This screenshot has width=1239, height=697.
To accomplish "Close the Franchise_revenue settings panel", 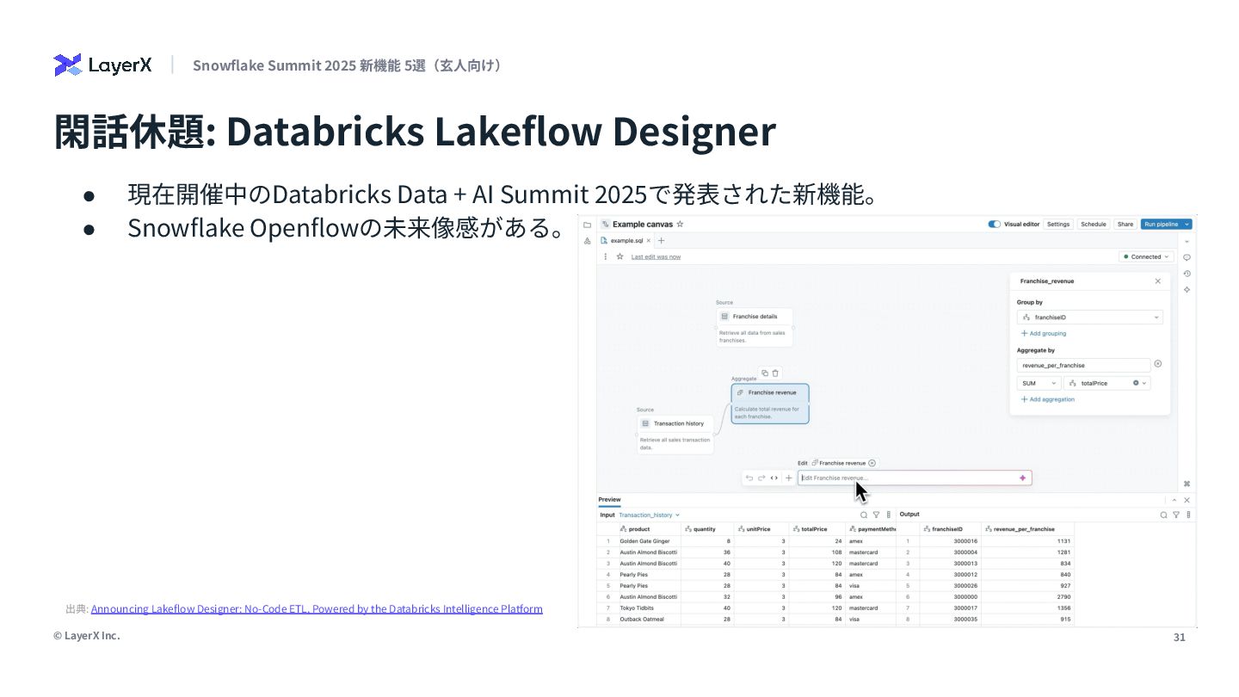I will (x=1157, y=281).
